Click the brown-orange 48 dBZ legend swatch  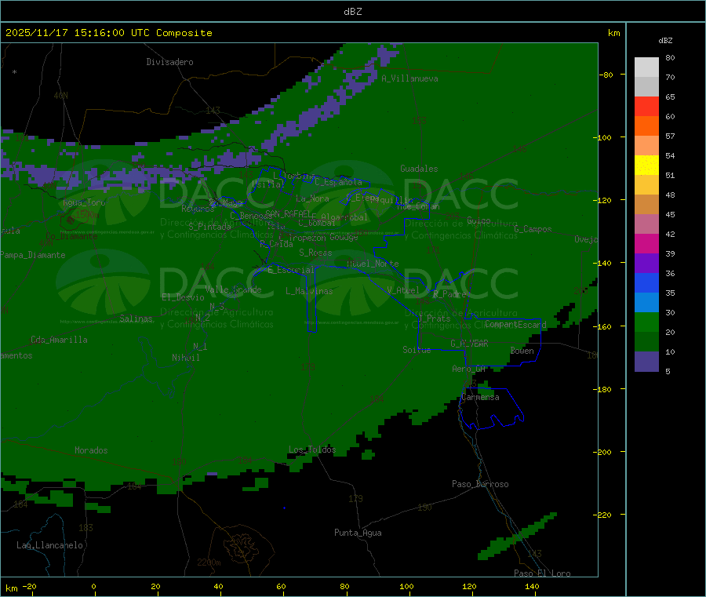646,205
